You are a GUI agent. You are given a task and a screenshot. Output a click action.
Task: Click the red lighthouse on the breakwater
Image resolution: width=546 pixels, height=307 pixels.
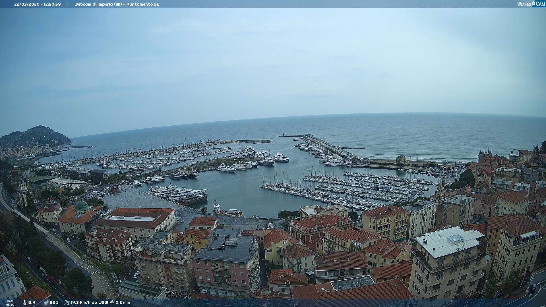pos(283,135)
